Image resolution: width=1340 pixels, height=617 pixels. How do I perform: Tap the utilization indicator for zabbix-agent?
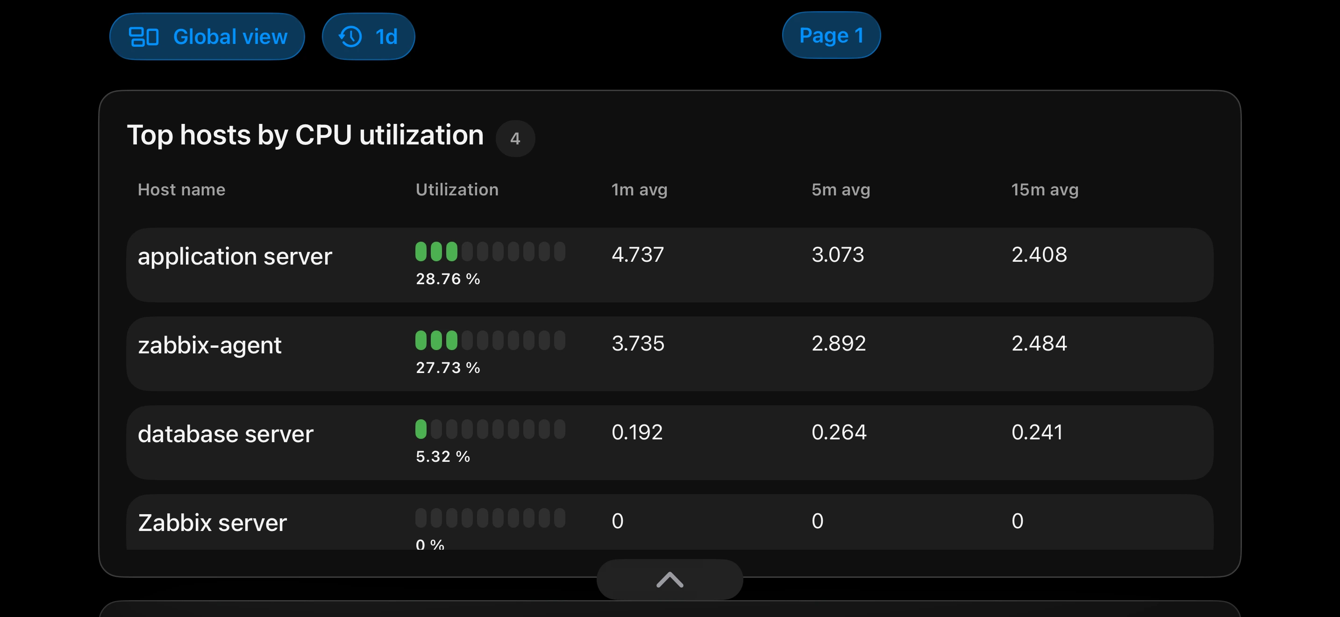point(490,340)
